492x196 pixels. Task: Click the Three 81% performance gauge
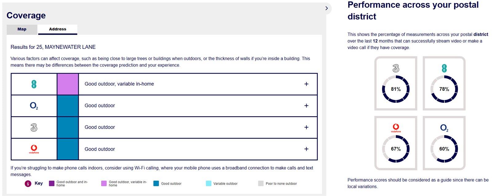pyautogui.click(x=396, y=89)
